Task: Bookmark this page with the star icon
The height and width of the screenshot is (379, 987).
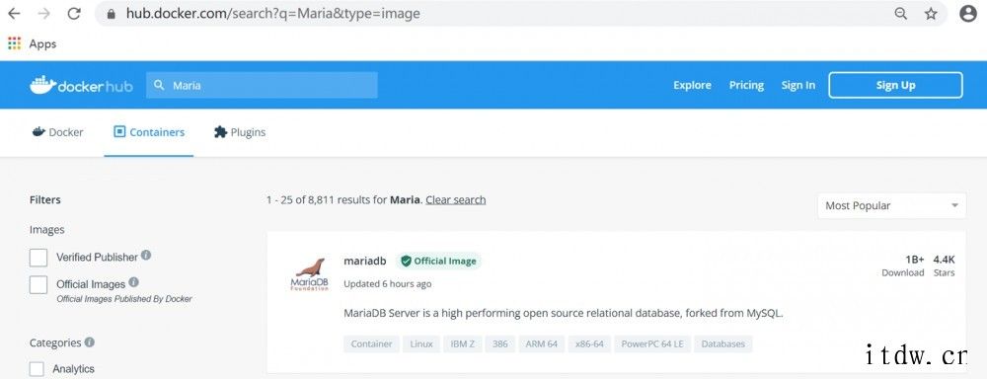Action: 931,13
